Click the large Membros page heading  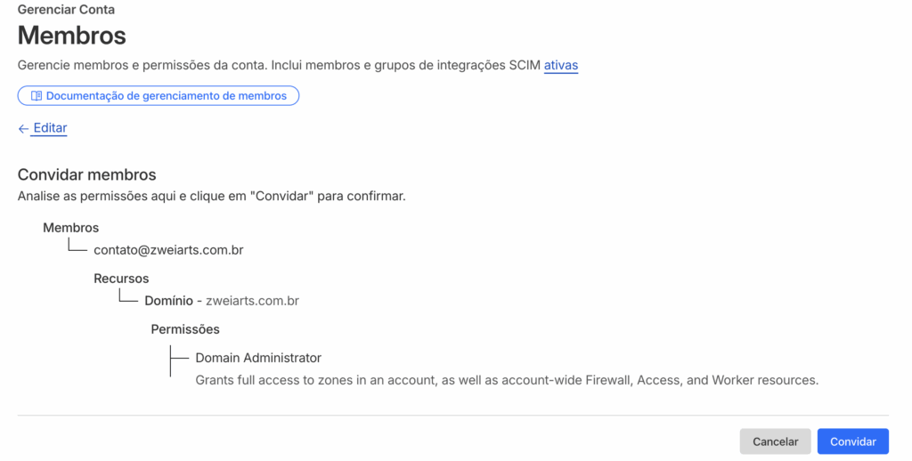pyautogui.click(x=72, y=35)
